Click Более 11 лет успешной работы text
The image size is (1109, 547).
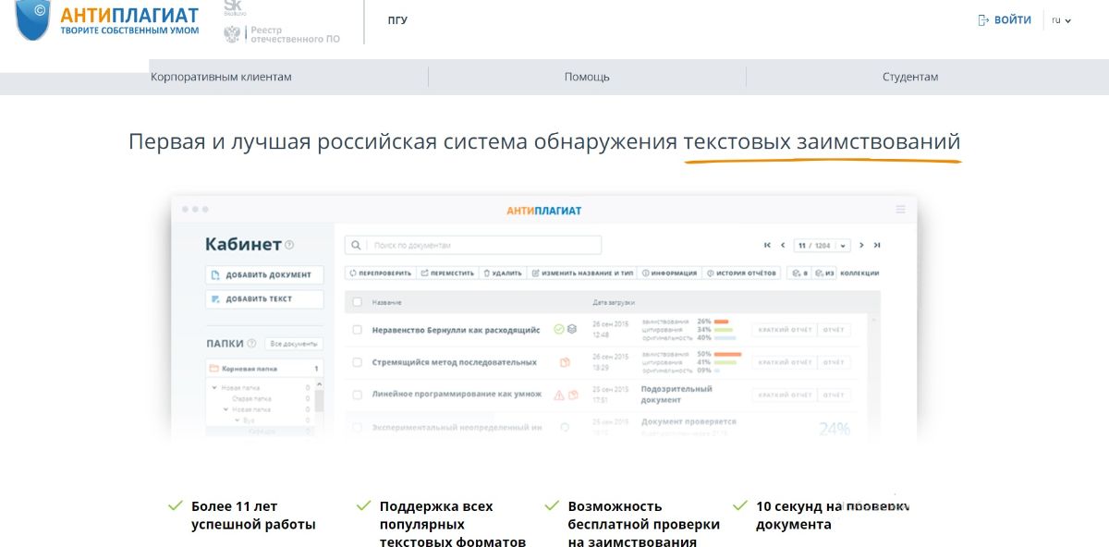(x=253, y=516)
